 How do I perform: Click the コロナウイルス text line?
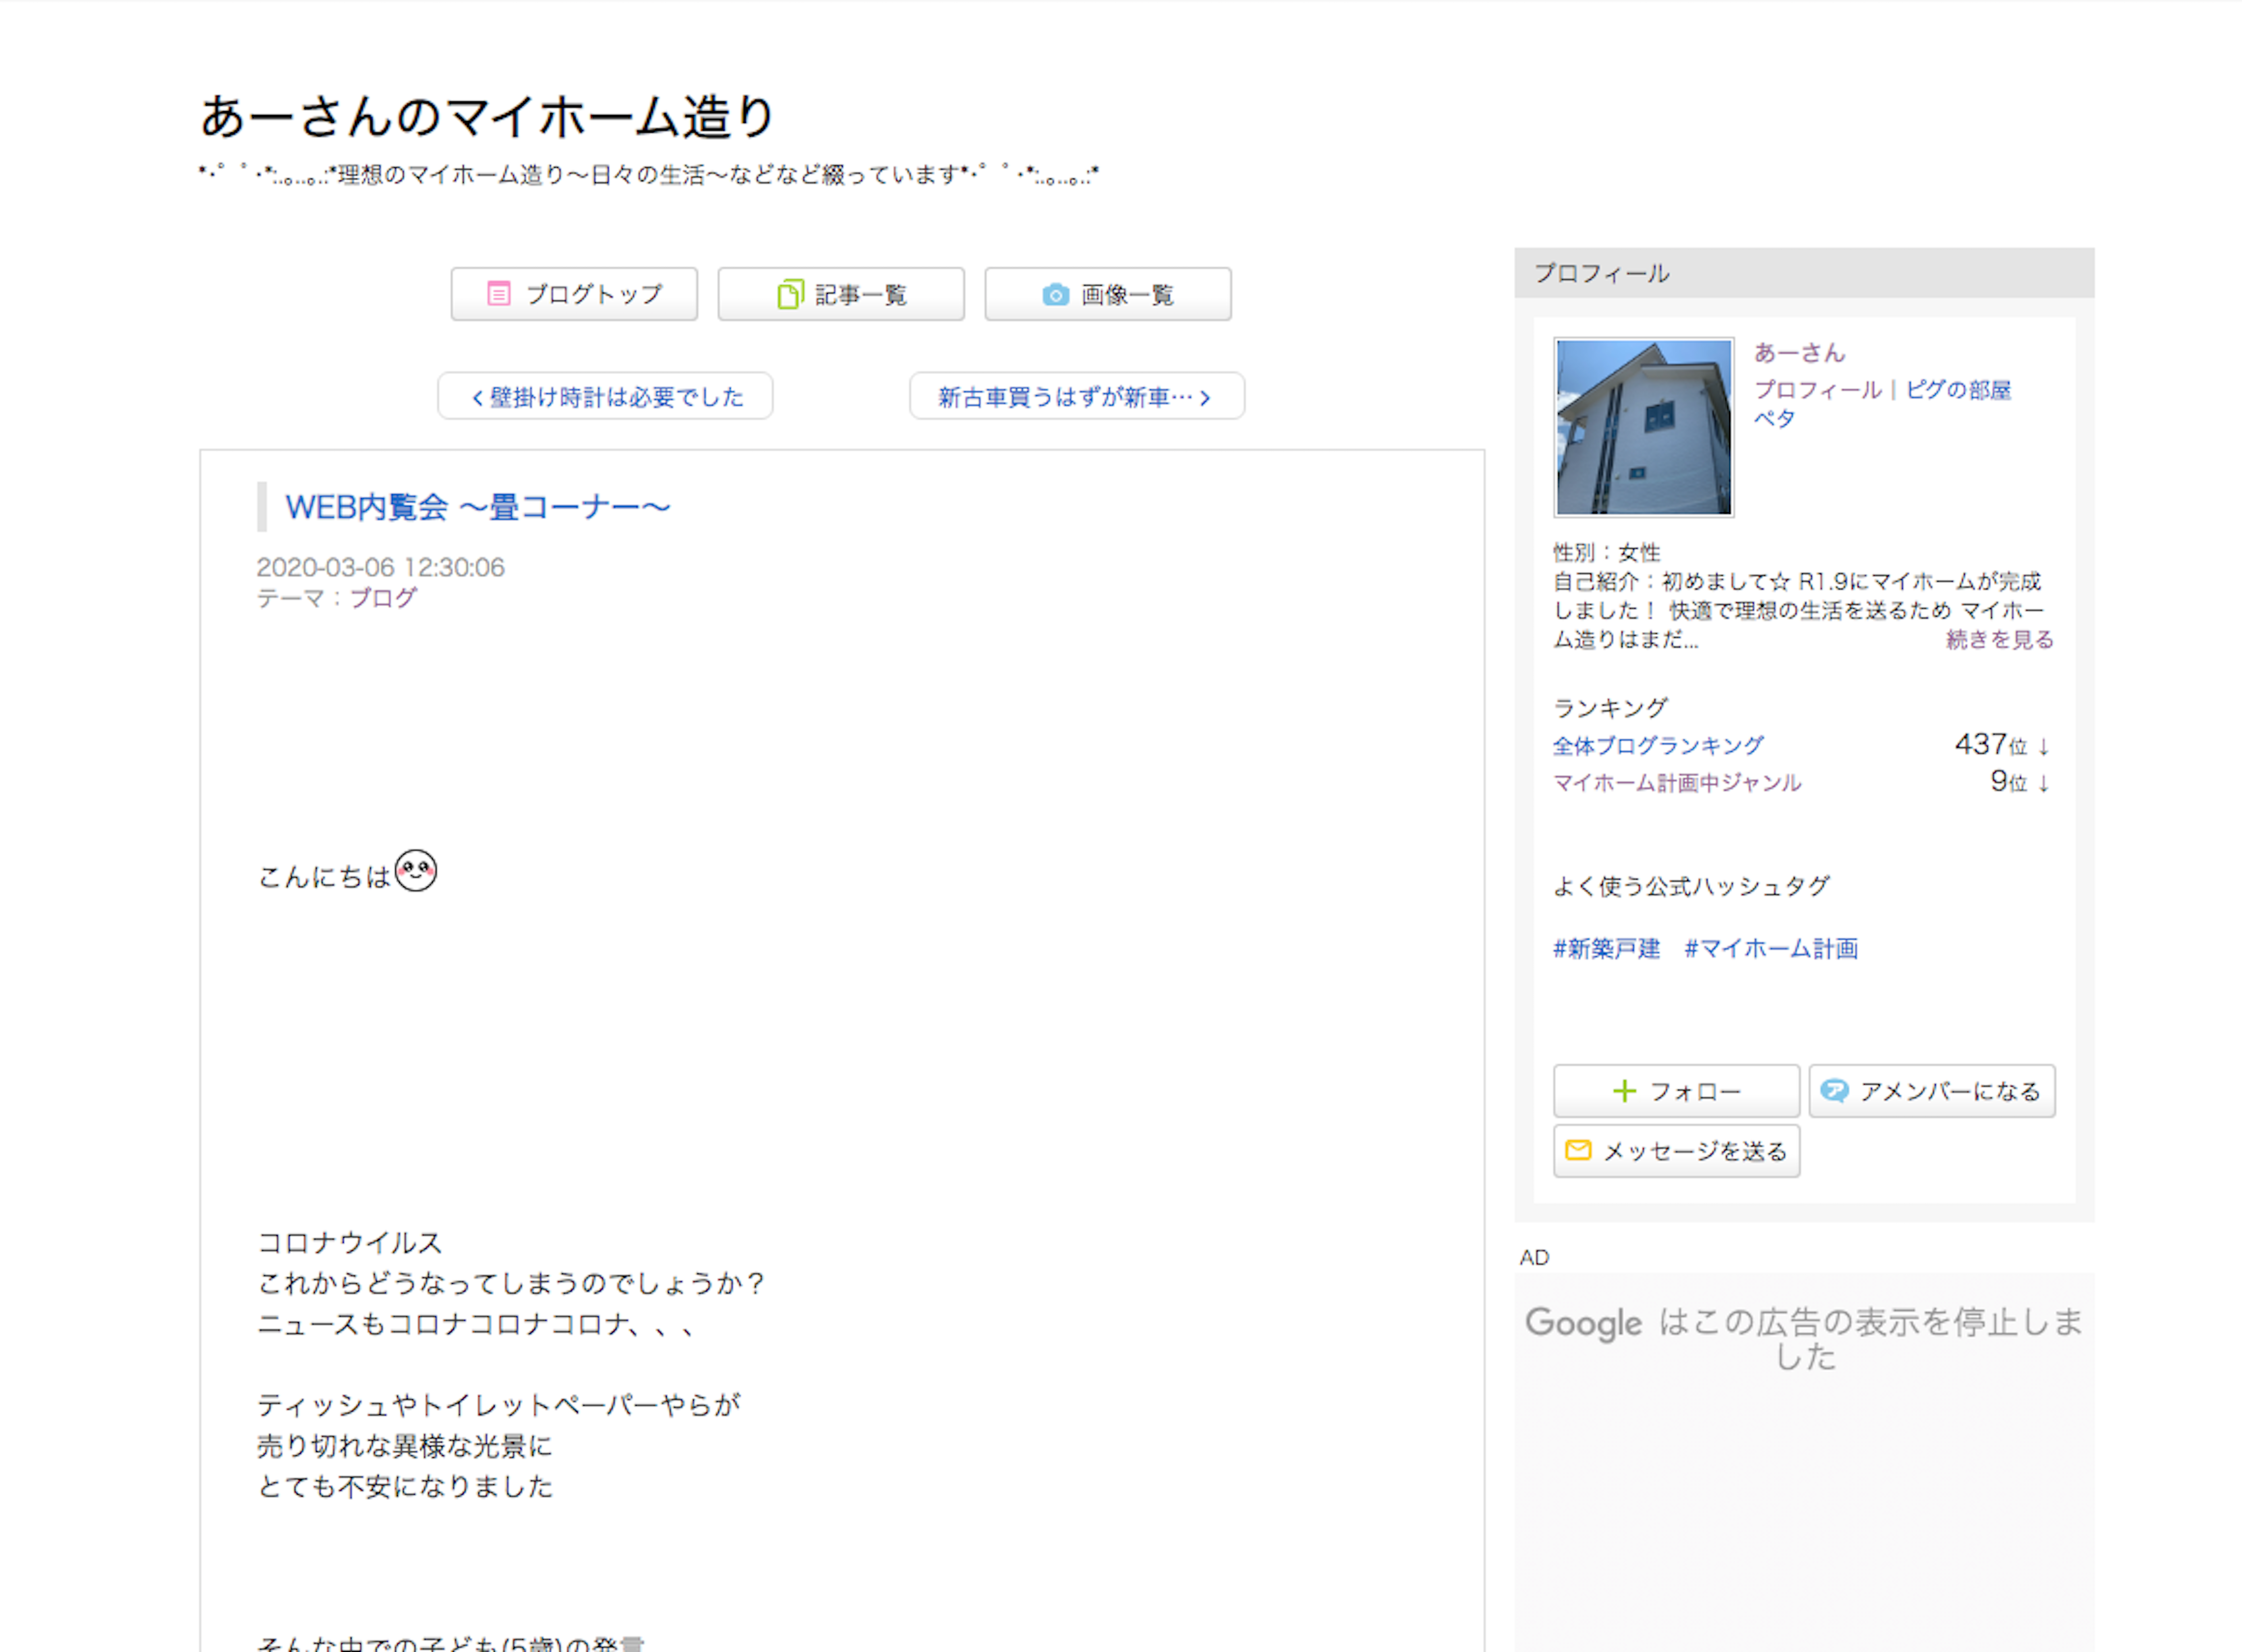point(350,1243)
